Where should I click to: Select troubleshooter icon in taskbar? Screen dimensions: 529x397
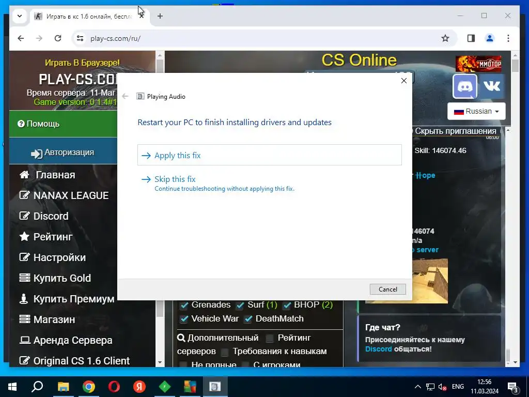215,387
